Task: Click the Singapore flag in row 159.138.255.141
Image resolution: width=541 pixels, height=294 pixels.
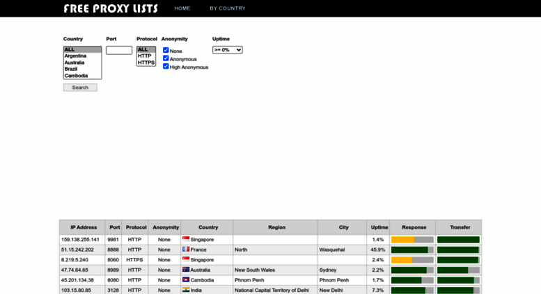Action: [x=186, y=239]
